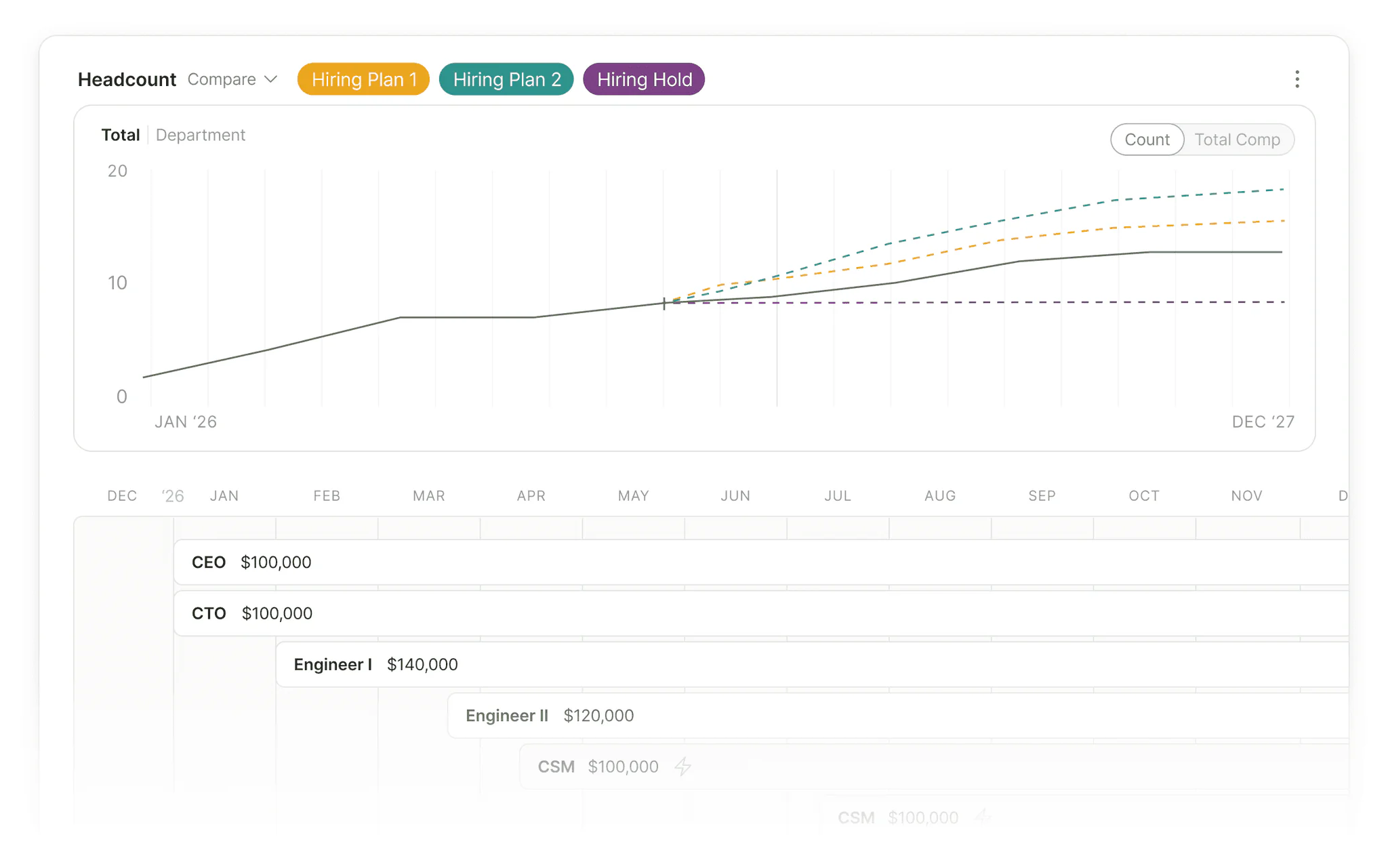Select the Total tab
Viewport: 1388px width, 841px height.
pyautogui.click(x=121, y=135)
